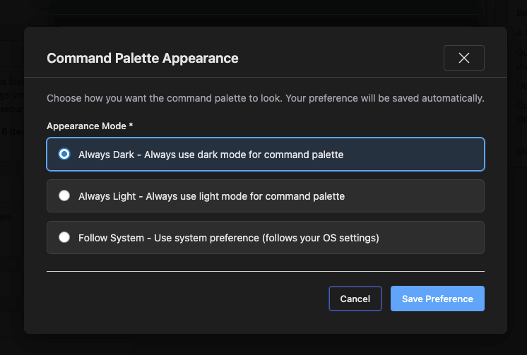
Task: Select the Always Light radio button
Action: [x=64, y=195]
